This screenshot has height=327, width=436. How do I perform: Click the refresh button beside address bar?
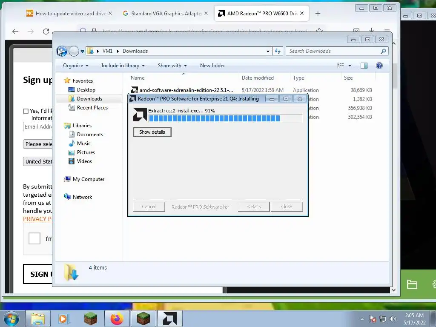point(278,51)
